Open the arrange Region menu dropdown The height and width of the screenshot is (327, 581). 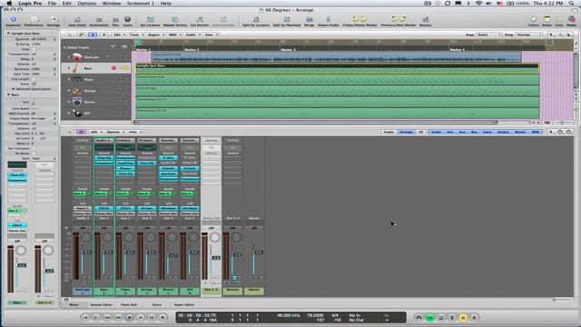155,35
